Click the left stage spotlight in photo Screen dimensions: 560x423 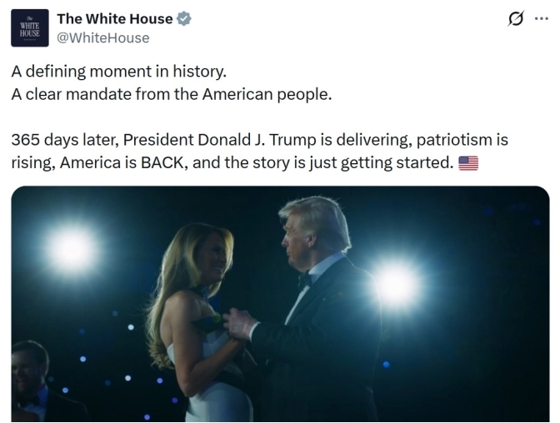(72, 248)
